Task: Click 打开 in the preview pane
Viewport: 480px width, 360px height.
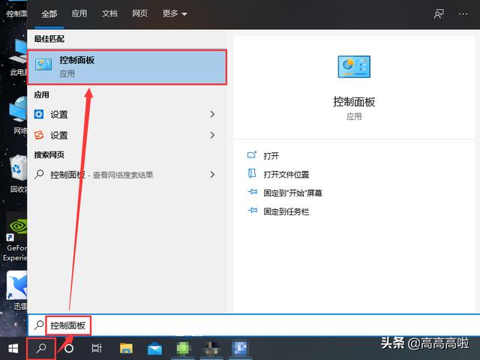Action: click(x=271, y=155)
